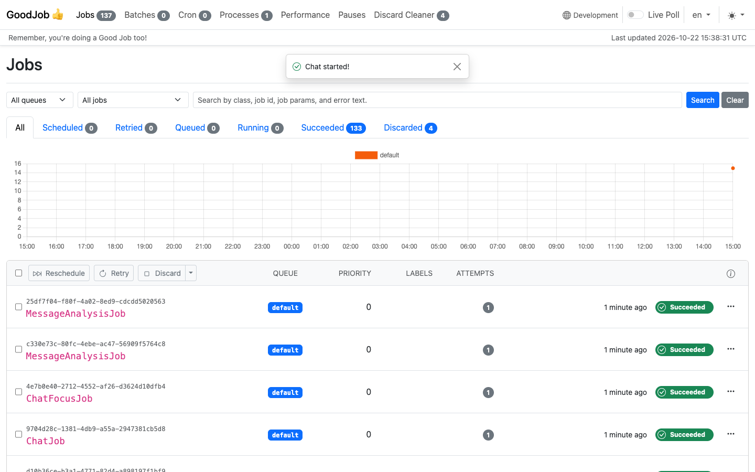This screenshot has width=755, height=472.
Task: Click default queue badge for ChatFocusJob
Action: point(285,393)
